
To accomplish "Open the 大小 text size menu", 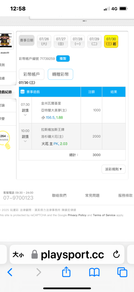I will point(18,254).
